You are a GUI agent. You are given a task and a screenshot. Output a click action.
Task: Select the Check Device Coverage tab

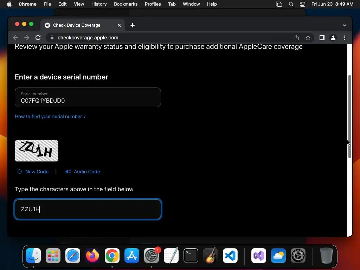point(83,25)
